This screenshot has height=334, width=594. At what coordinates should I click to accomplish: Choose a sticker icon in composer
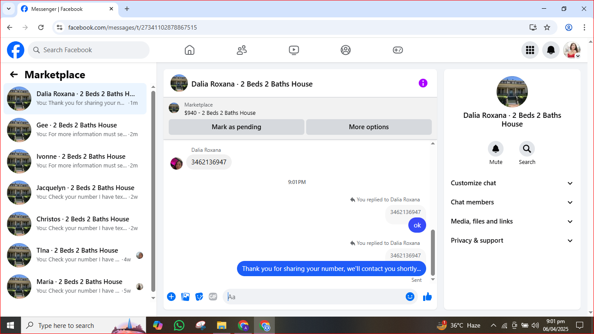199,297
